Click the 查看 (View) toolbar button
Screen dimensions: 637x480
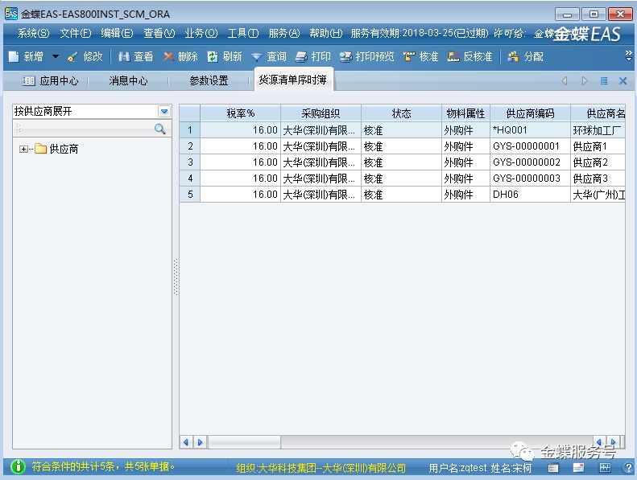[135, 57]
